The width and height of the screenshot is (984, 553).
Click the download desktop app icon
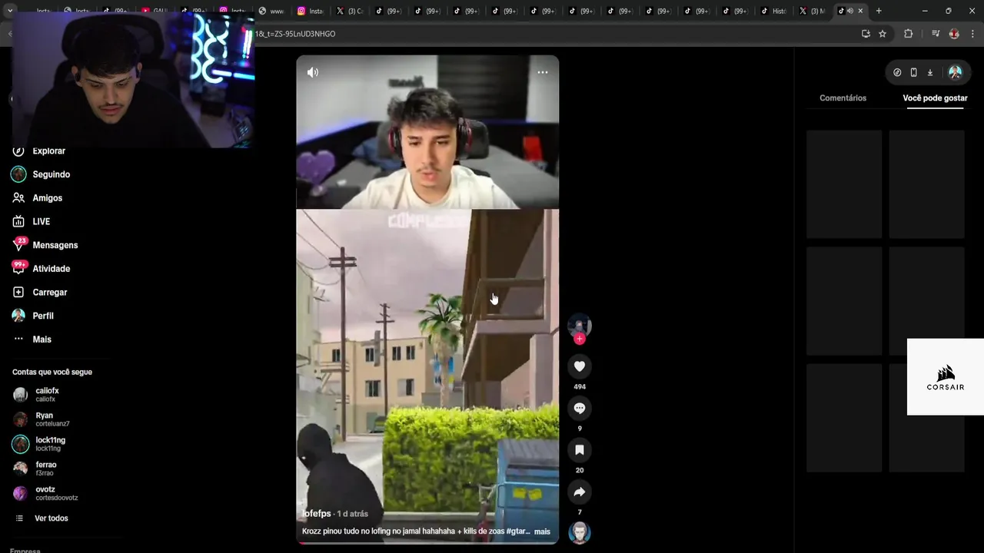(929, 72)
